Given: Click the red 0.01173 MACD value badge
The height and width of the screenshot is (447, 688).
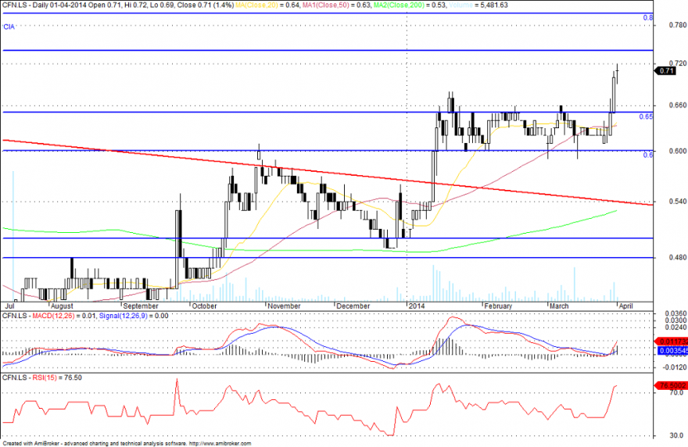Looking at the screenshot, I should (x=672, y=342).
